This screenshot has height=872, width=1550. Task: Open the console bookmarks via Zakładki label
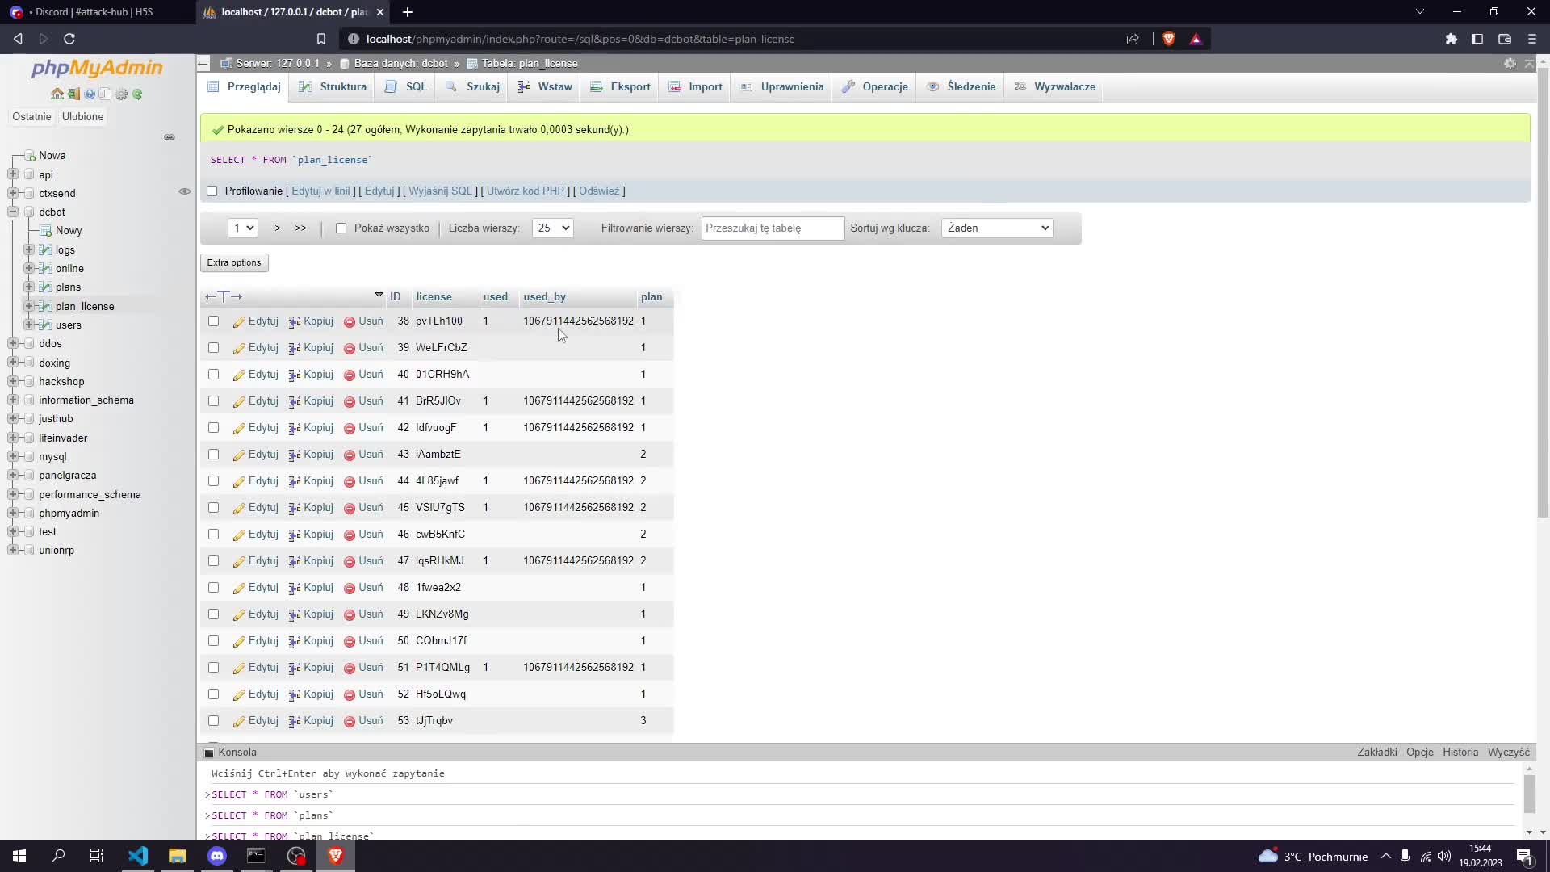[x=1378, y=752]
